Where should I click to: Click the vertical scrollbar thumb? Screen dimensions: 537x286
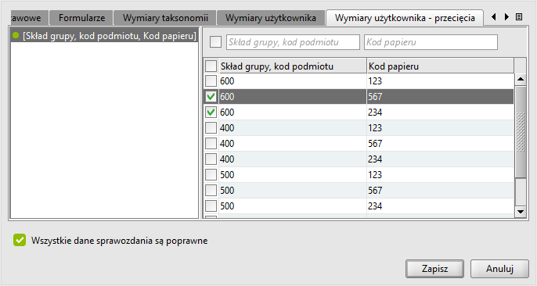(x=521, y=132)
